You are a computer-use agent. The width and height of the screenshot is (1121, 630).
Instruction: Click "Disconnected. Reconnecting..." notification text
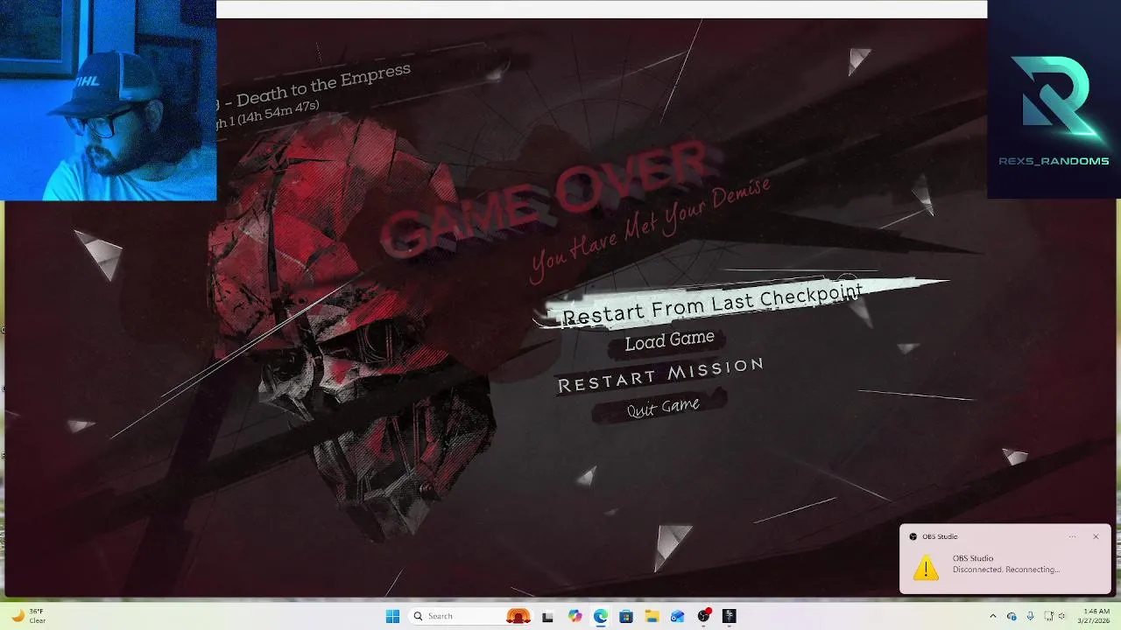tap(1006, 570)
